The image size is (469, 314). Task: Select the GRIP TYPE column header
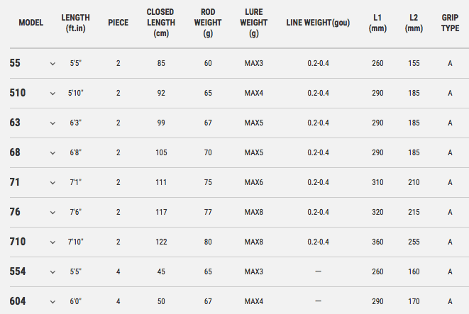(450, 23)
